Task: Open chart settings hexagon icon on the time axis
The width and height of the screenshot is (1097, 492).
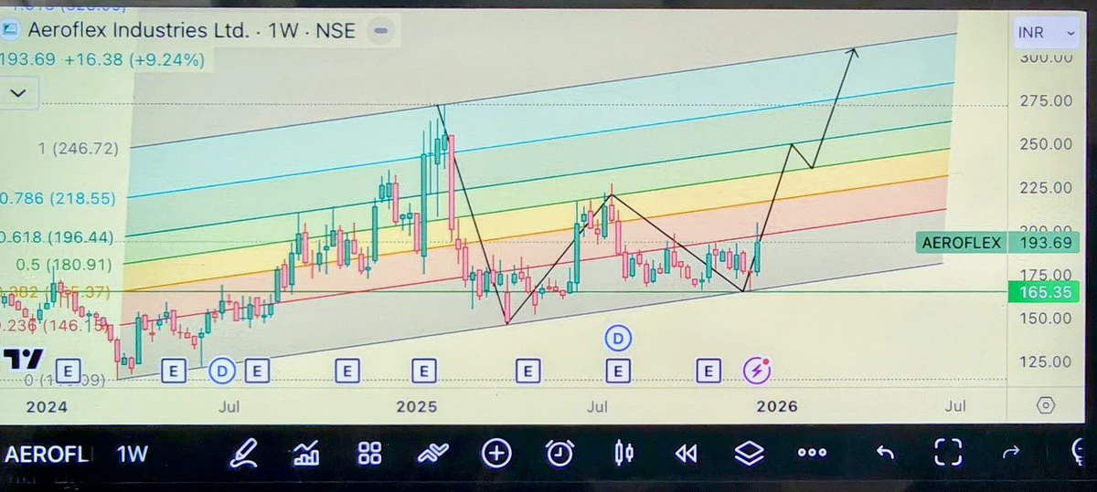Action: click(1047, 405)
